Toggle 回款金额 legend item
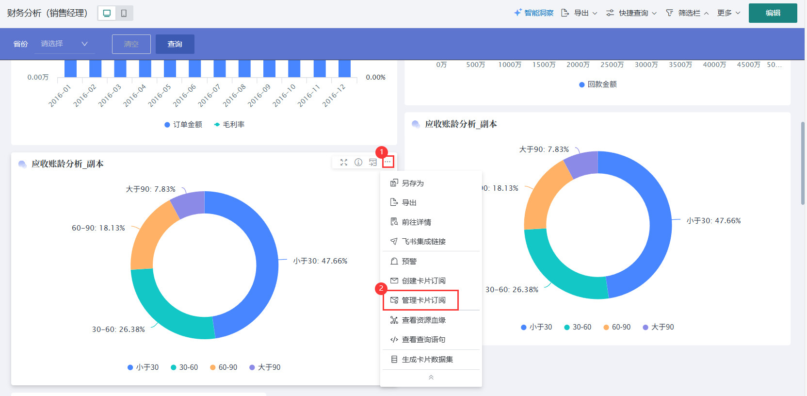Screen dimensions: 807x396 pyautogui.click(x=598, y=84)
